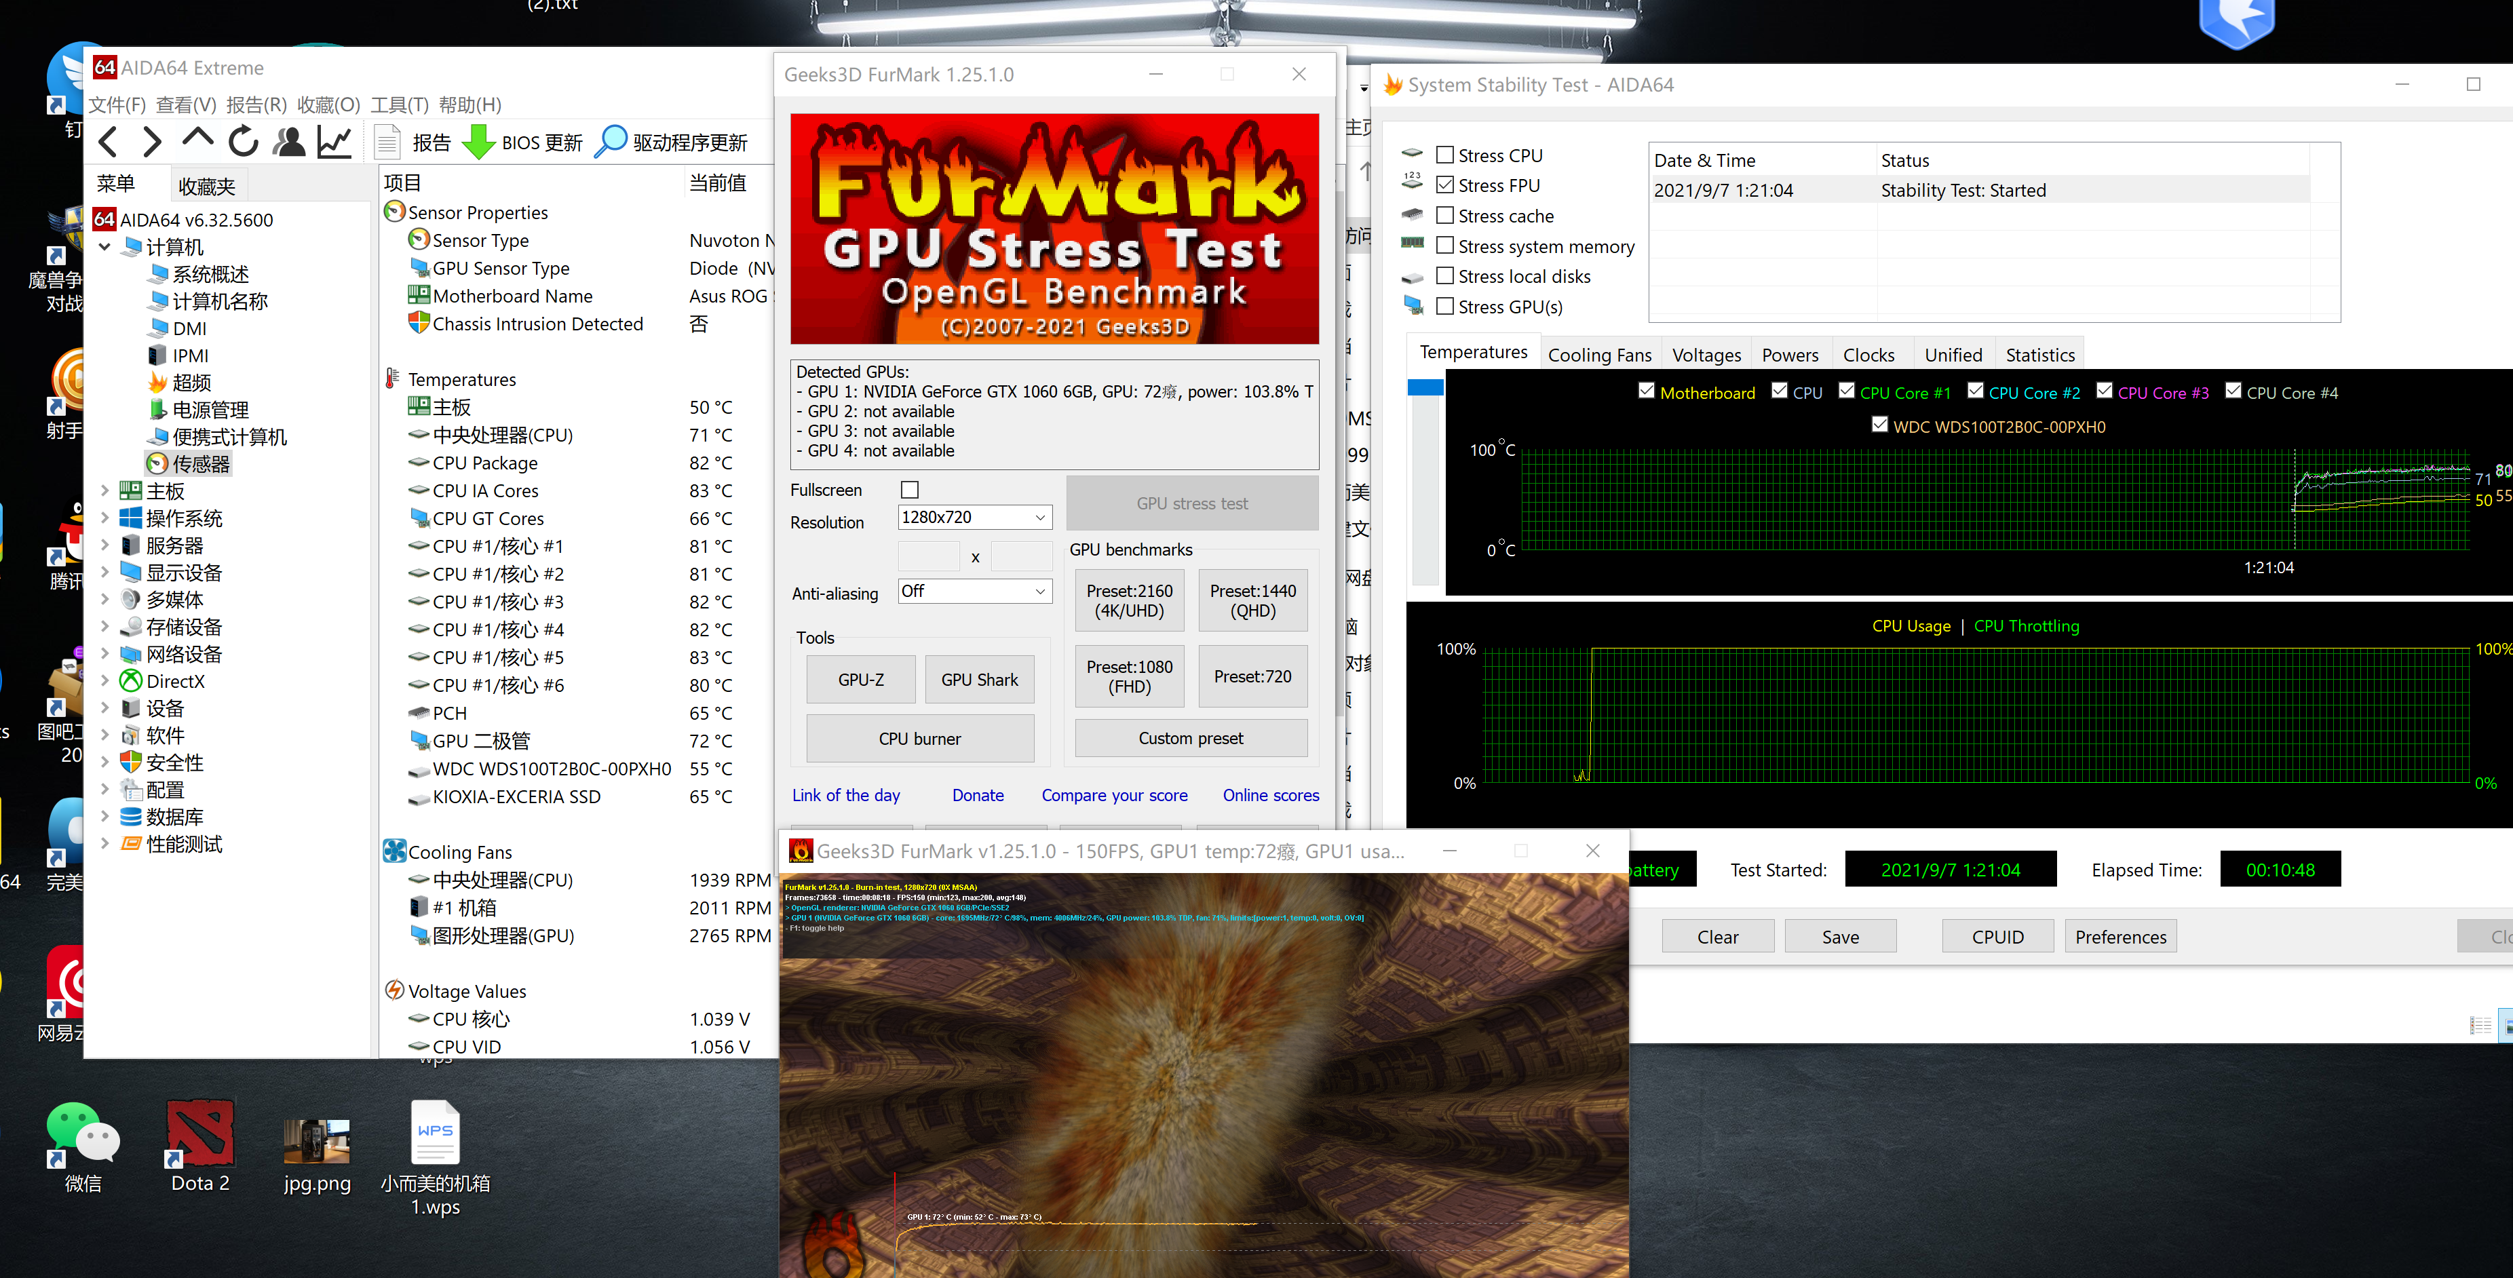Switch to the Cooling Fans tab
Screen dimensions: 2513x1278
[x=1600, y=355]
